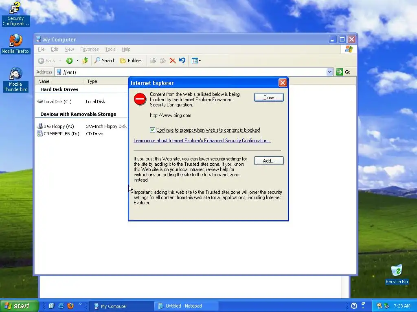Expand the Address bar dropdown
The image size is (417, 312).
coord(329,72)
